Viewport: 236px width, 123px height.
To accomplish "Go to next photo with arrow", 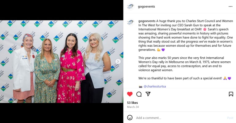I will 118,61.
